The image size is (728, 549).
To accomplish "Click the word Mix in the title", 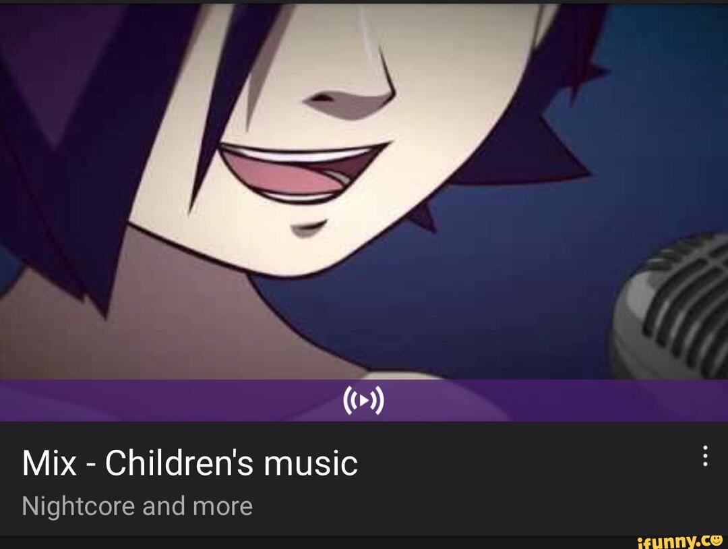I will pos(49,463).
